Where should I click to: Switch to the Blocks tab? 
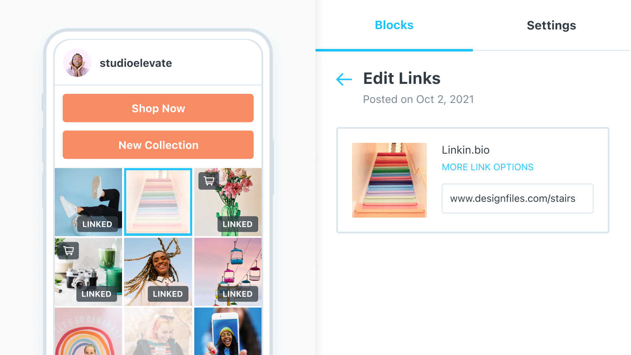pos(394,25)
